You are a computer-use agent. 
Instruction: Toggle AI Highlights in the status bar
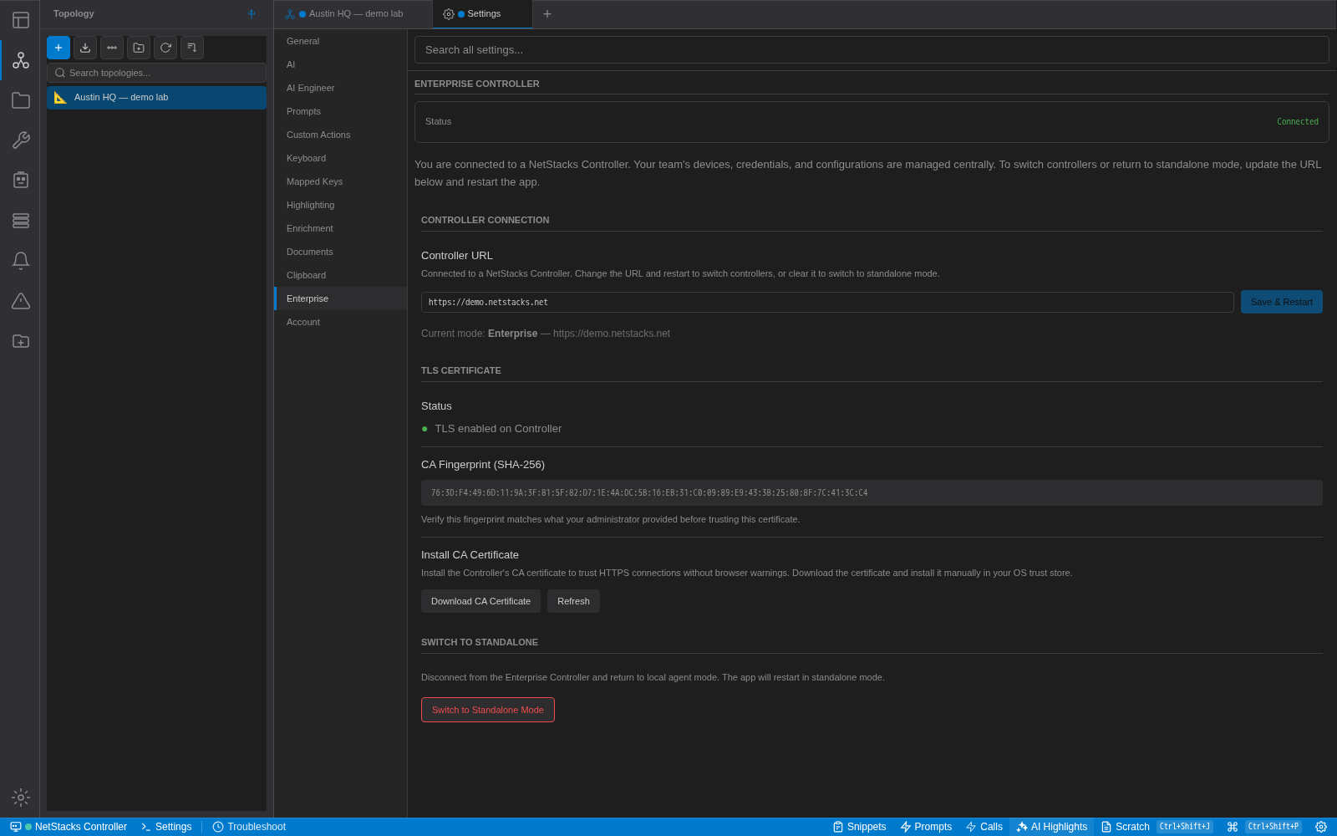point(1052,827)
